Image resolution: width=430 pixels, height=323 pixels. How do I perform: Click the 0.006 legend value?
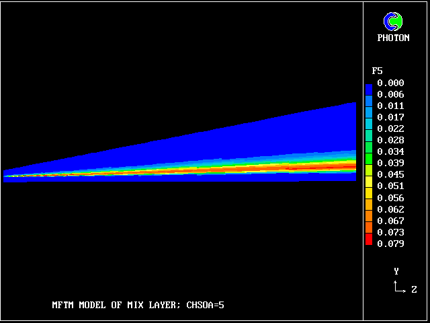pyautogui.click(x=390, y=94)
